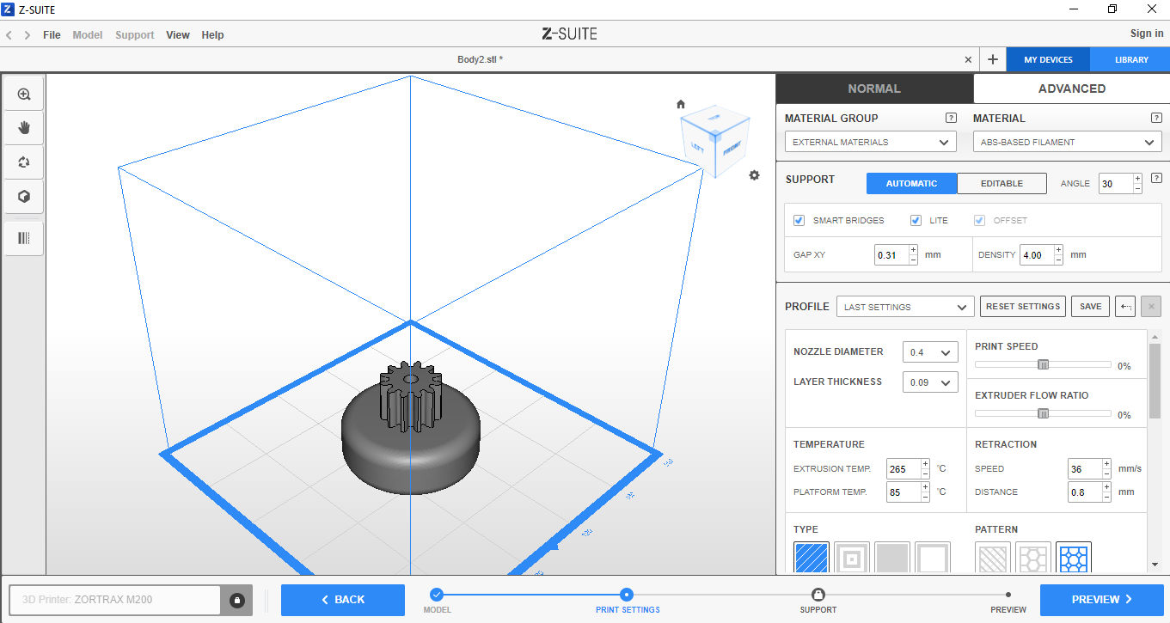Open the Material Group dropdown

point(870,142)
